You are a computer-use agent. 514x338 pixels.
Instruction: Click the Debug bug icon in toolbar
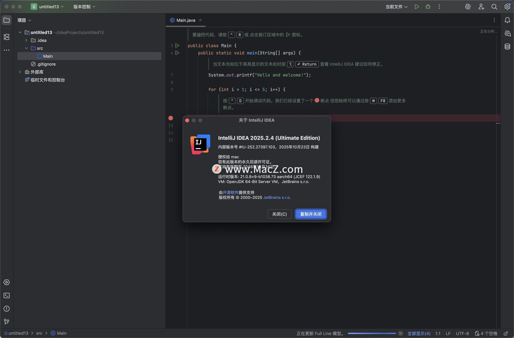428,7
